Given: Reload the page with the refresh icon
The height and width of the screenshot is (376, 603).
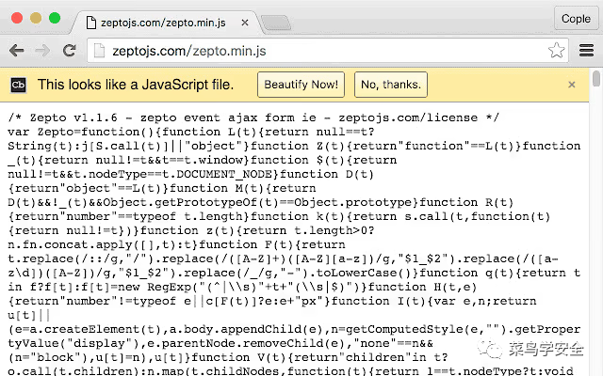Looking at the screenshot, I should tap(69, 50).
